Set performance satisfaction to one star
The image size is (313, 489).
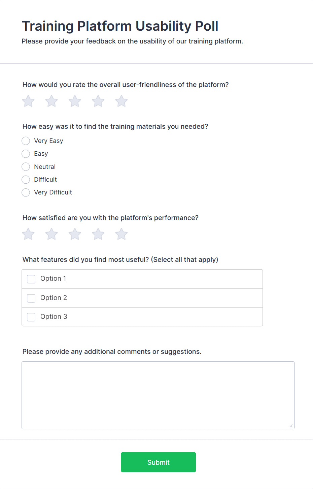28,234
